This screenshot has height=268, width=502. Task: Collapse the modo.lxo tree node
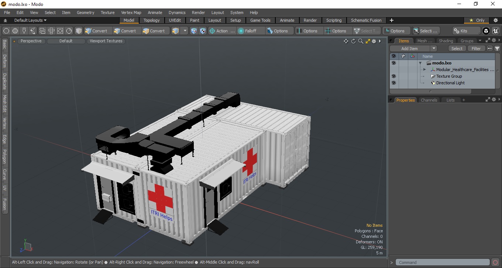coord(420,63)
